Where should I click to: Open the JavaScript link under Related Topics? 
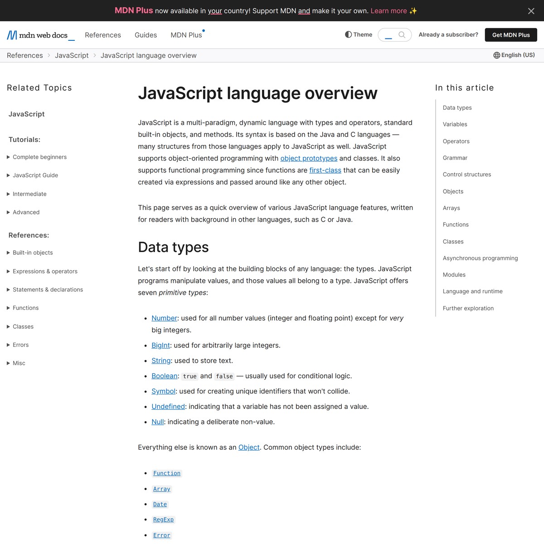pyautogui.click(x=27, y=114)
